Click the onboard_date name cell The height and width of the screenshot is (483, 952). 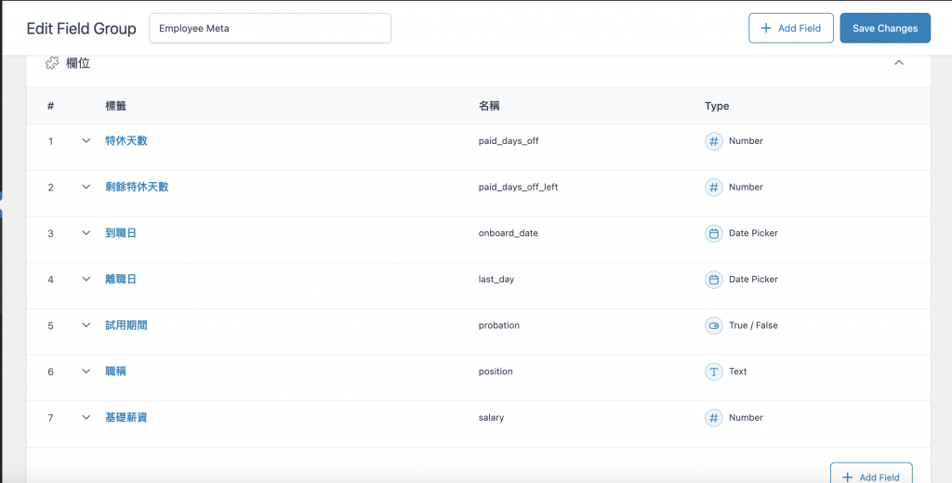(x=509, y=233)
